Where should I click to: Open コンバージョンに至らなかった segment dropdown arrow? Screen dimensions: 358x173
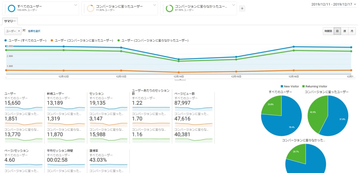click(x=233, y=5)
